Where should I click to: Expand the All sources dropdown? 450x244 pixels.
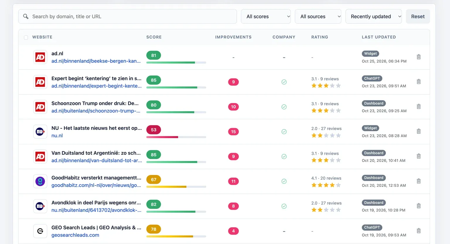click(x=318, y=16)
